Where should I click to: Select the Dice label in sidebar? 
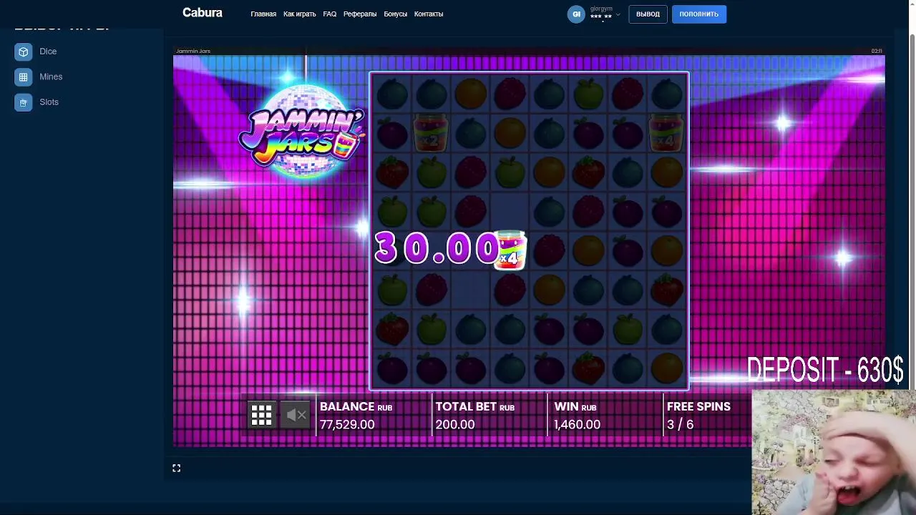coord(48,51)
